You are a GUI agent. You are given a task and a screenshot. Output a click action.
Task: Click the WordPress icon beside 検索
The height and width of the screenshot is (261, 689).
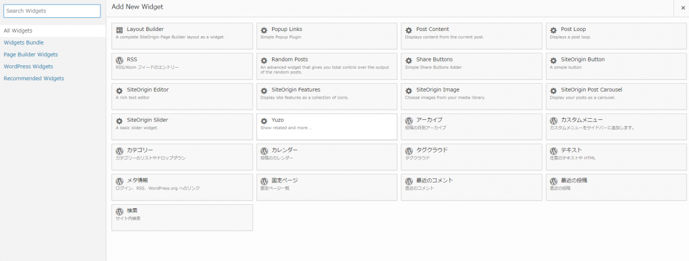[119, 212]
